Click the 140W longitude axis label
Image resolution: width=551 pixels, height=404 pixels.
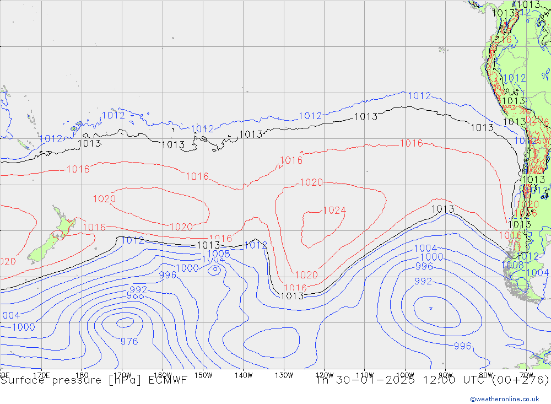click(x=243, y=375)
